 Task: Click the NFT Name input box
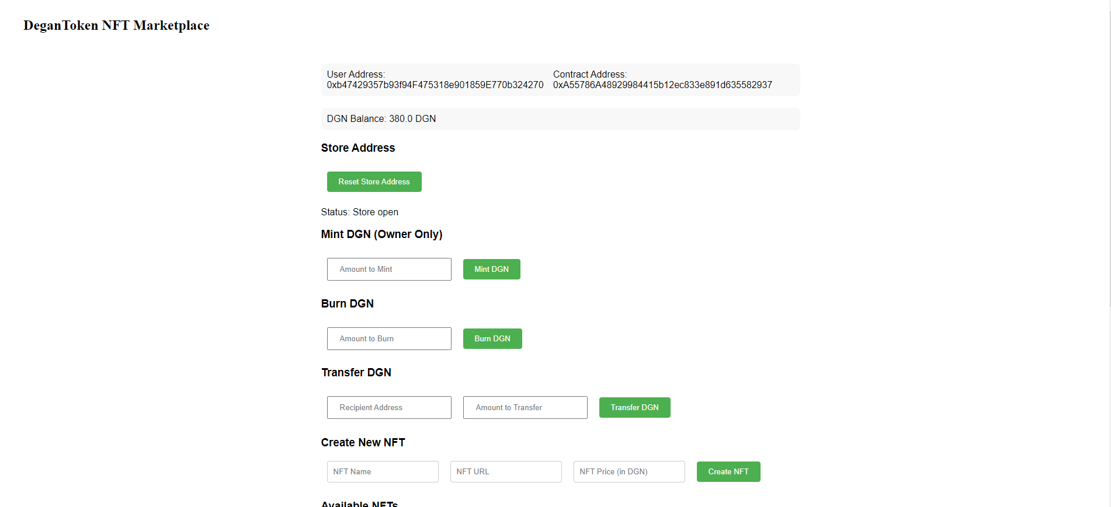tap(382, 471)
